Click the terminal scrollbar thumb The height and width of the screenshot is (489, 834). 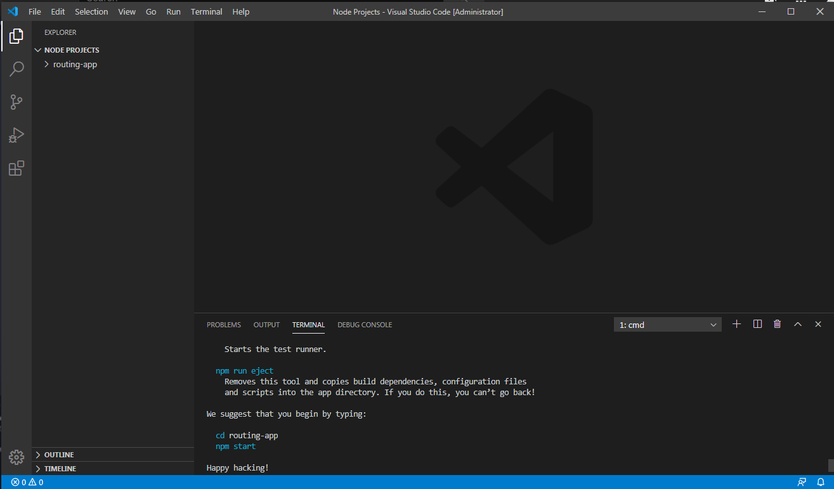830,466
